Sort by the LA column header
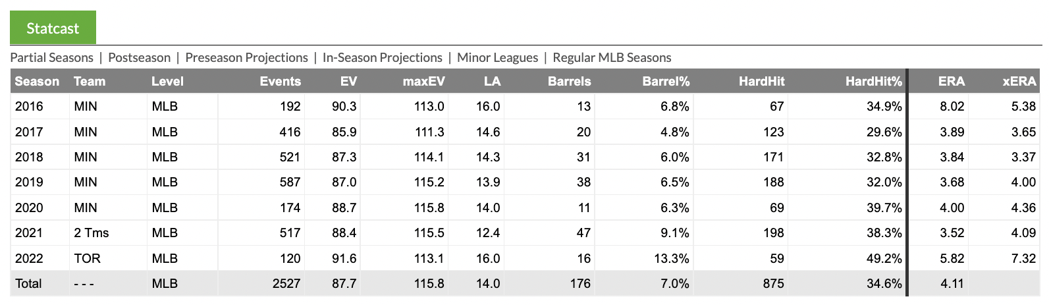1049x305 pixels. [492, 81]
